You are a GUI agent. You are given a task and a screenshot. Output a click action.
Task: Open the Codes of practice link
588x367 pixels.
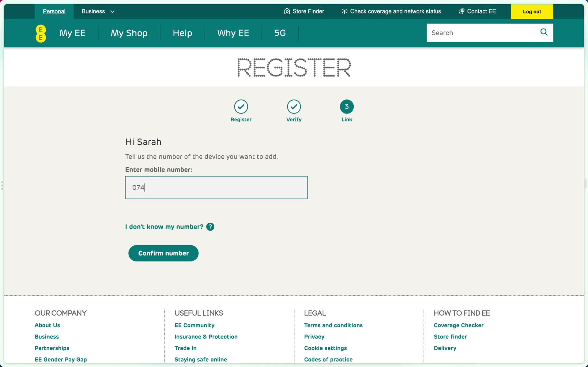(328, 359)
